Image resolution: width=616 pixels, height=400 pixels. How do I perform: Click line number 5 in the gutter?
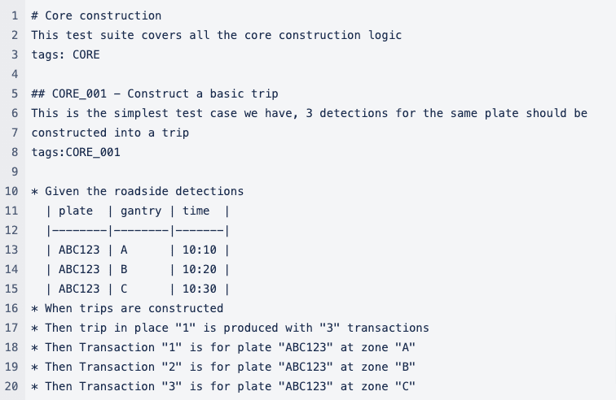tap(15, 93)
